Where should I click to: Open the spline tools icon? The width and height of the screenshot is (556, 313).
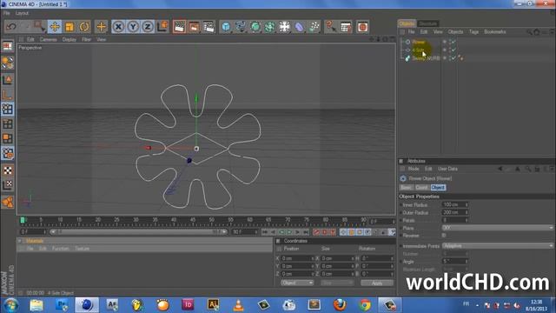[241, 27]
